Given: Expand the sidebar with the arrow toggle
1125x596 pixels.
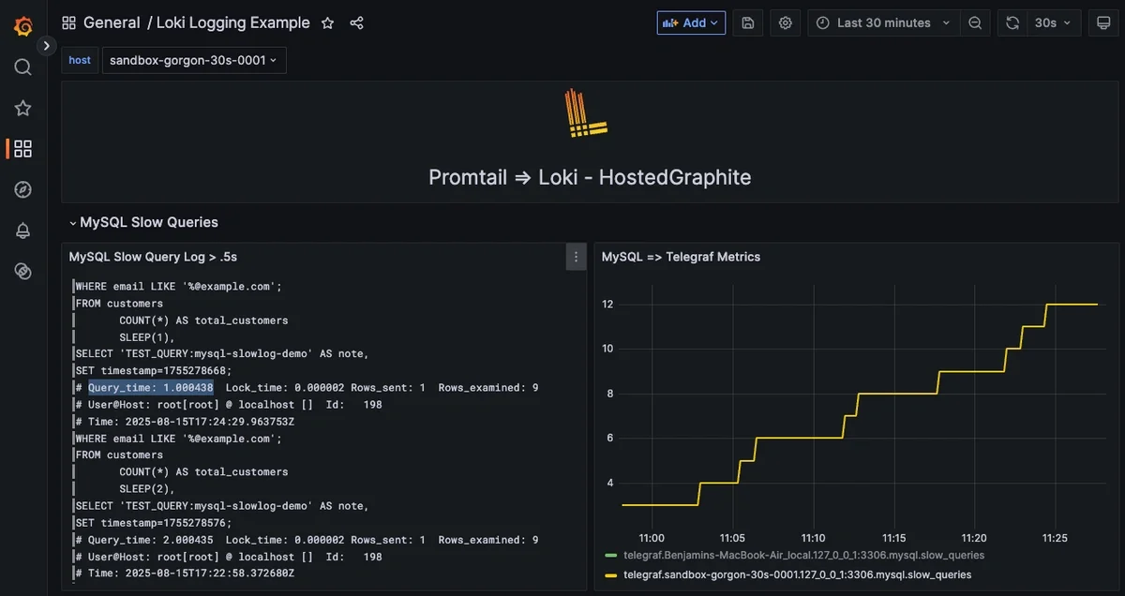Looking at the screenshot, I should 47,45.
